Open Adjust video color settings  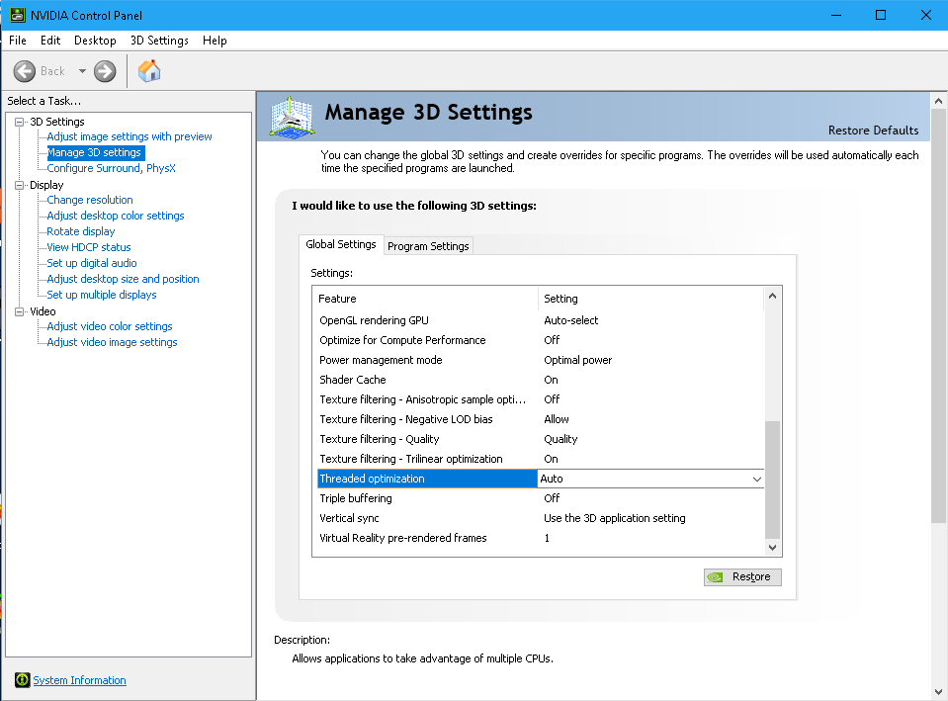pos(110,326)
